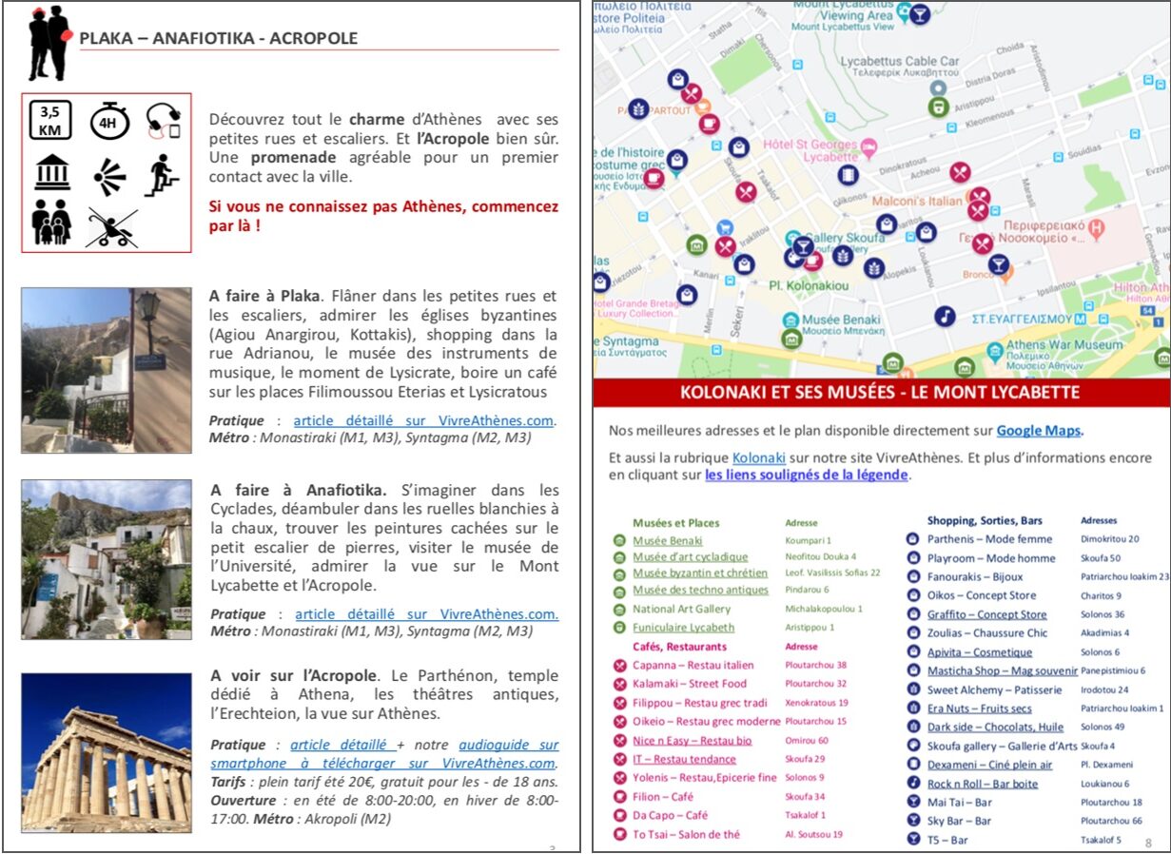Viewport: 1171px width, 854px height.
Task: Open Plaka's article détaillé link
Action: [424, 420]
